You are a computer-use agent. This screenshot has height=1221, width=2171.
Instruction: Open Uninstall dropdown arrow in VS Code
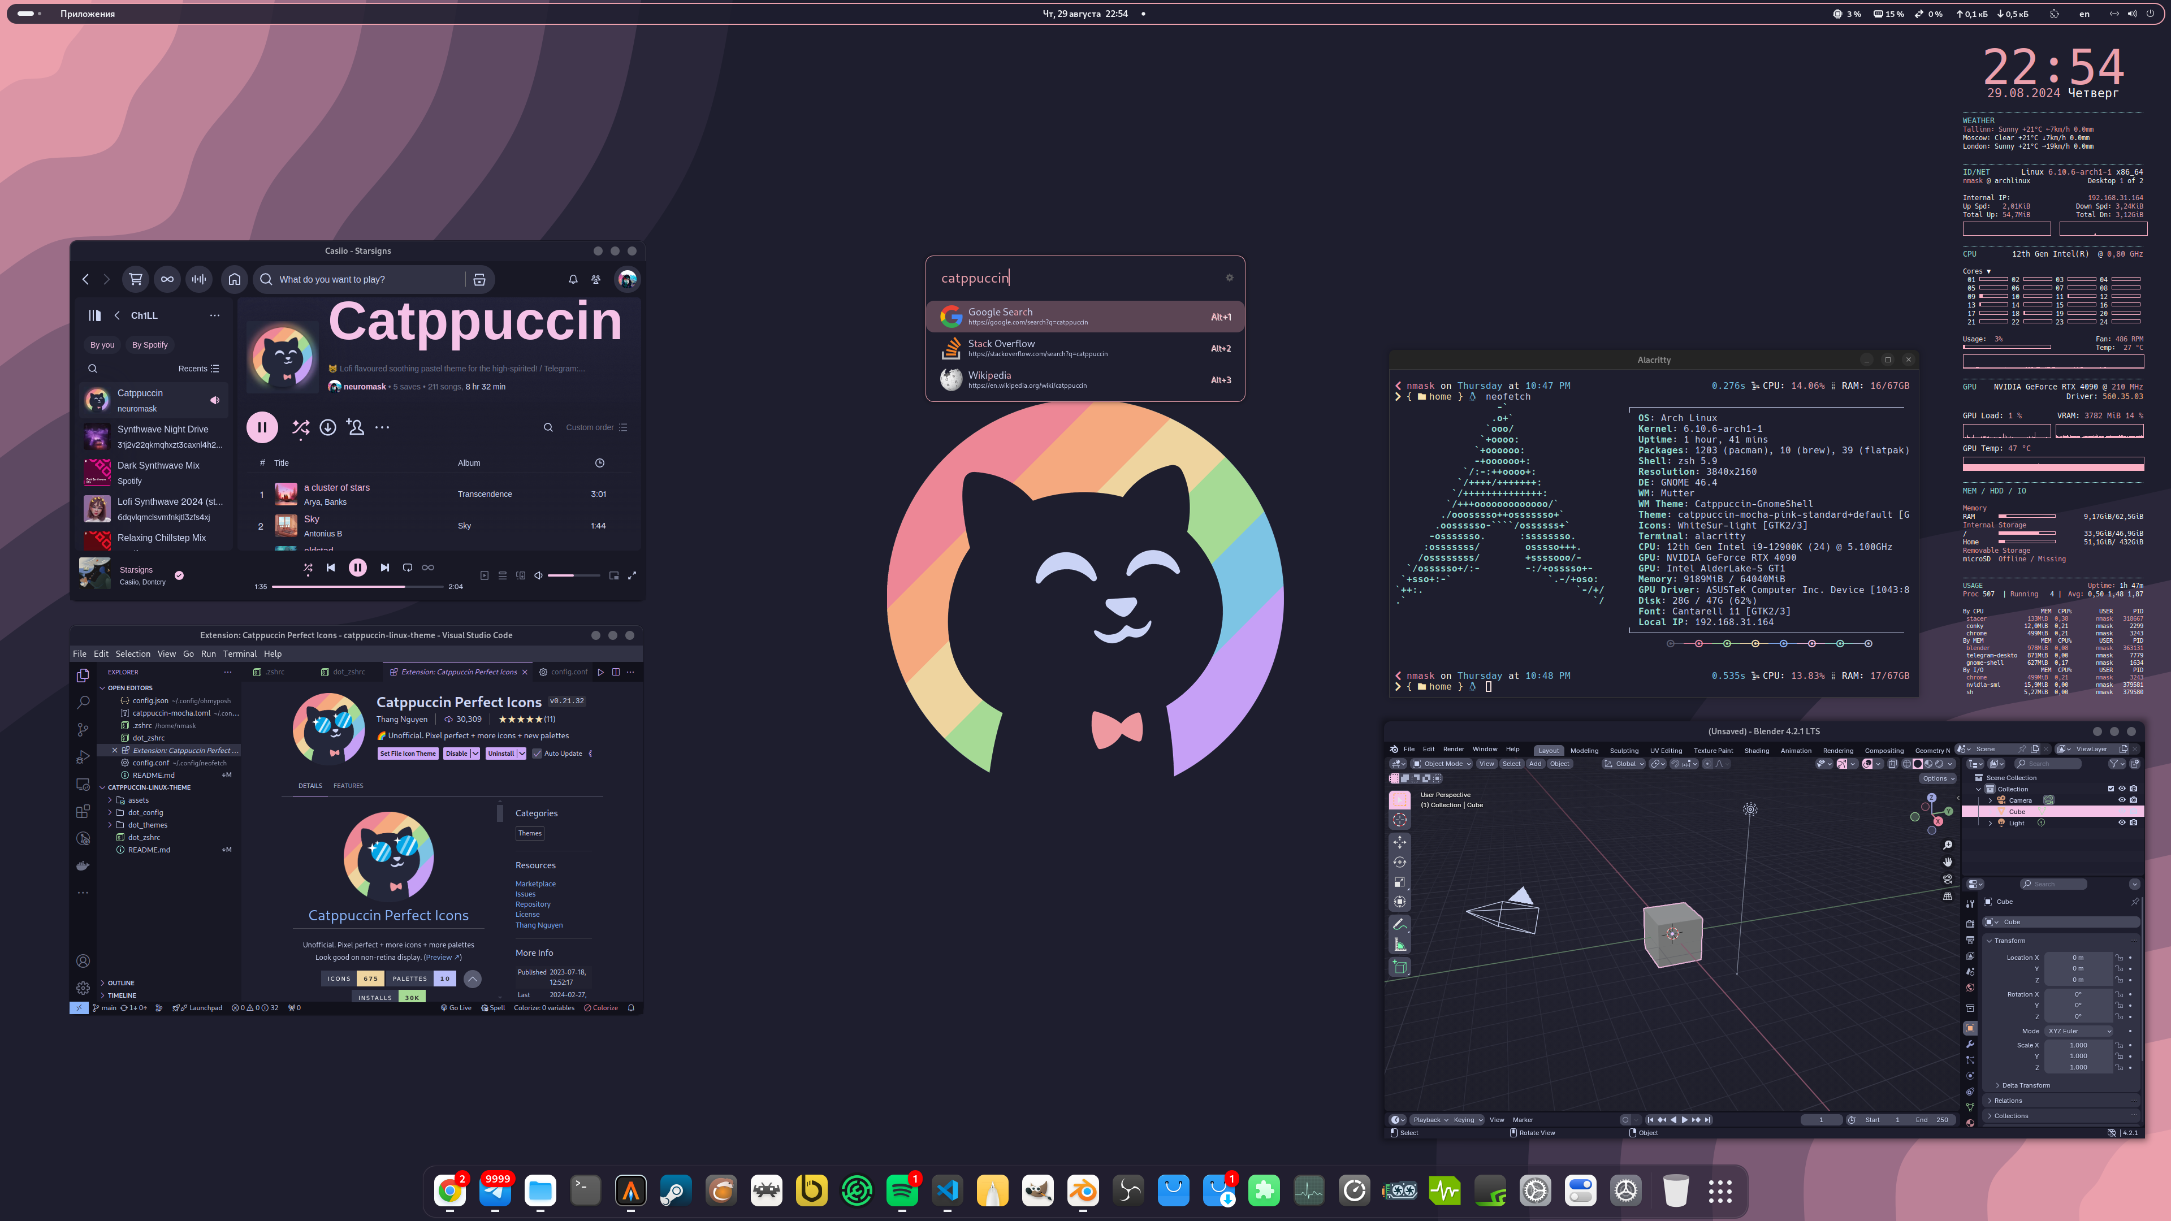pos(522,754)
